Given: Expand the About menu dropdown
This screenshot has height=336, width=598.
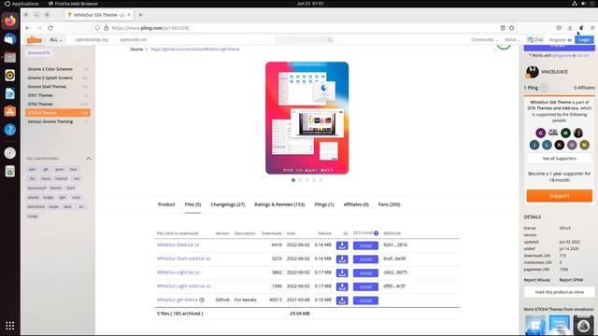Looking at the screenshot, I should pos(512,39).
